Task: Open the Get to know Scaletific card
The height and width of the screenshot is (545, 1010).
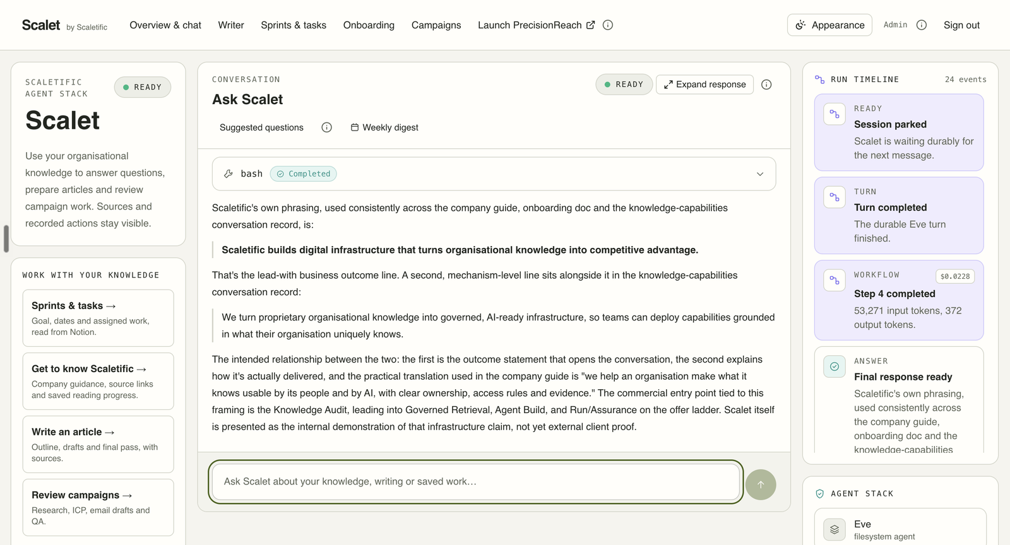Action: click(98, 381)
